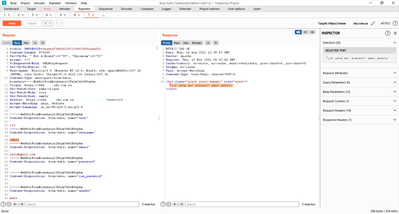The height and width of the screenshot is (214, 399).
Task: Switch to the Extender tab
Action: pos(185,9)
